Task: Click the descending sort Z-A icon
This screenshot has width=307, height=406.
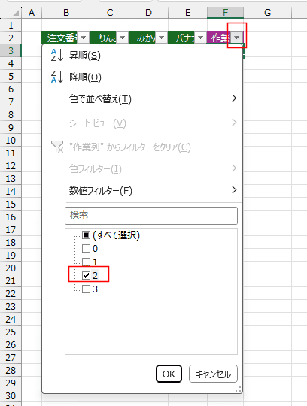Action: pyautogui.click(x=56, y=77)
